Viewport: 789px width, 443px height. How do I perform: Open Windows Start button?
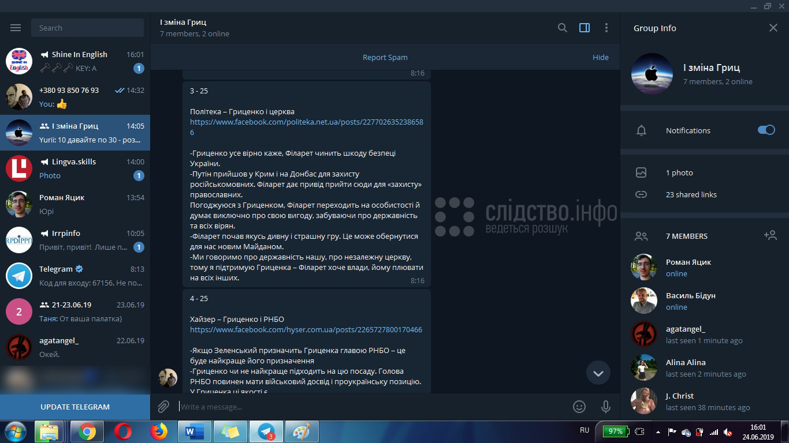[x=14, y=431]
